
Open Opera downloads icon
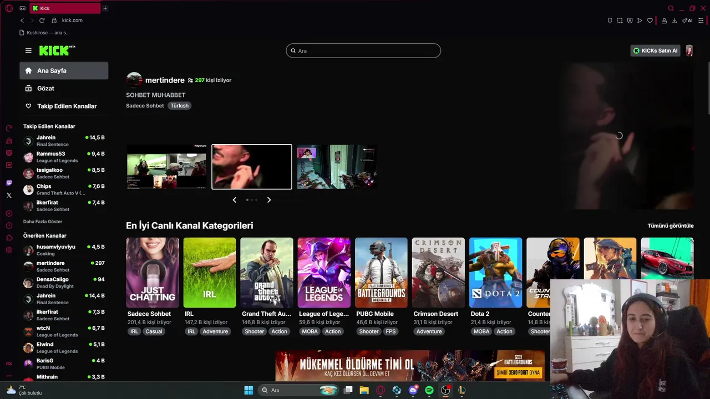[674, 21]
